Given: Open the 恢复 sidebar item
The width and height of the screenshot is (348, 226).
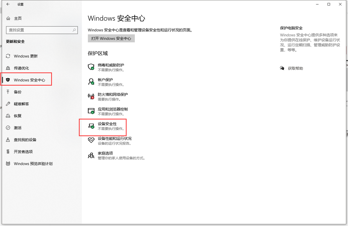Looking at the screenshot, I should (18, 116).
